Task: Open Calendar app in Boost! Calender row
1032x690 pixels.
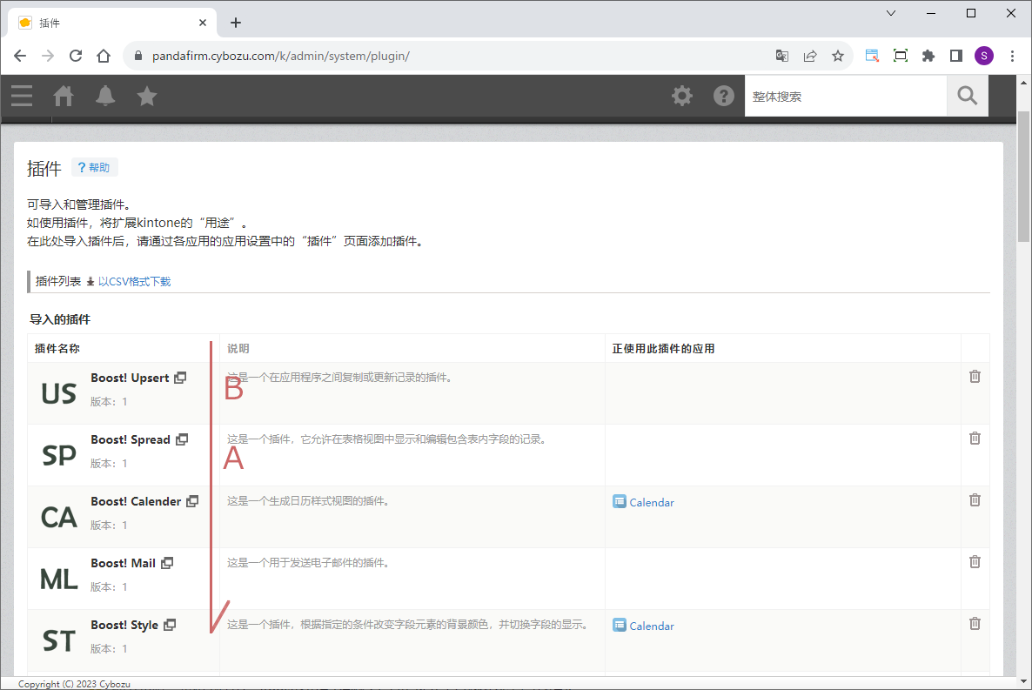Action: (651, 502)
